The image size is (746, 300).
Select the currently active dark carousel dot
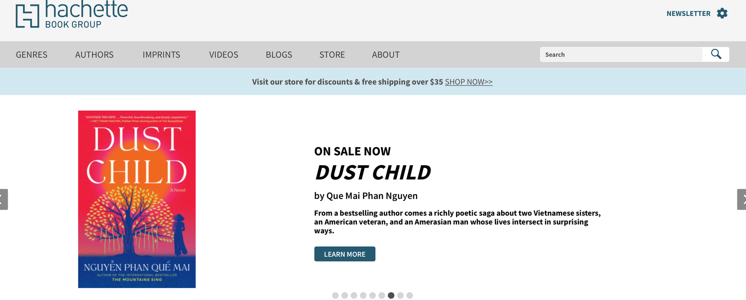pos(391,295)
